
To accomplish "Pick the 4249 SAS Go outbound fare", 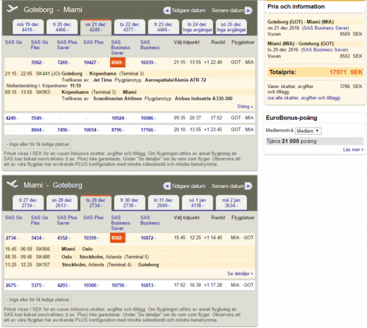I will 12,117.
